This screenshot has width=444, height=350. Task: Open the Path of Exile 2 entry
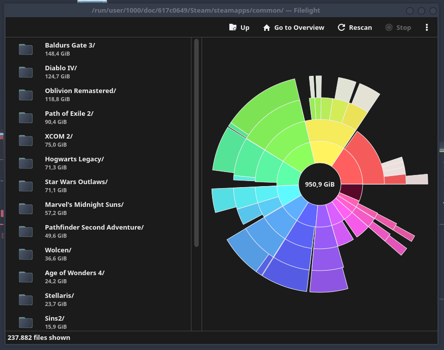69,114
